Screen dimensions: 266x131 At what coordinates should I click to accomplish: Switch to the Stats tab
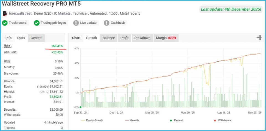pos(21,38)
